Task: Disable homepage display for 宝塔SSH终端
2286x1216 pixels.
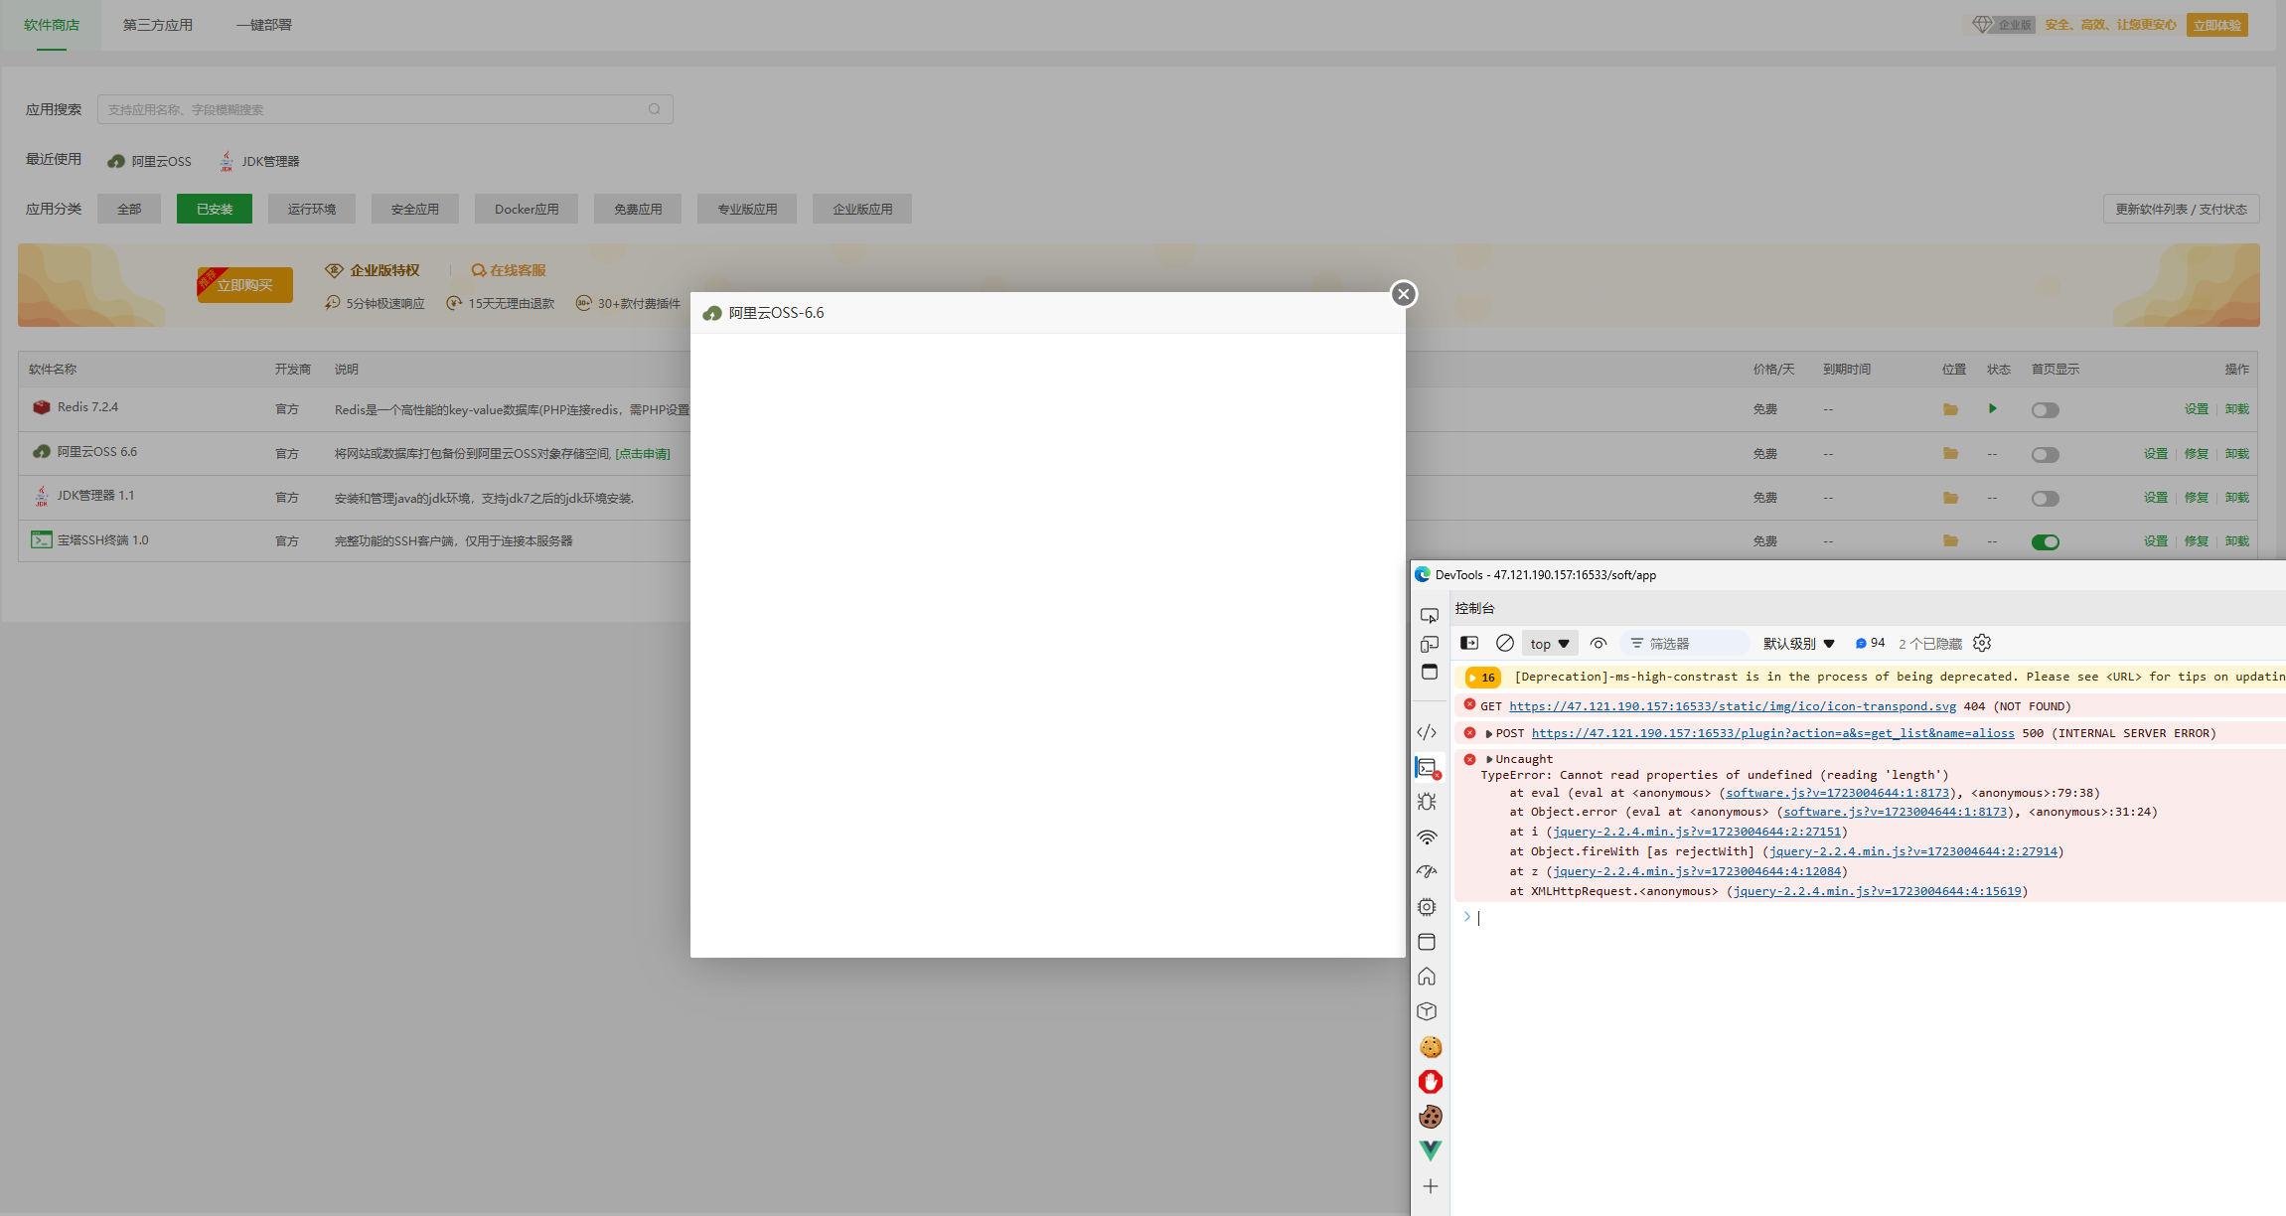Action: 2045,542
